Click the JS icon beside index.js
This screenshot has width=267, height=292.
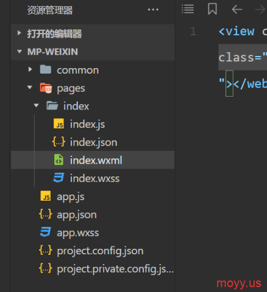coord(59,123)
